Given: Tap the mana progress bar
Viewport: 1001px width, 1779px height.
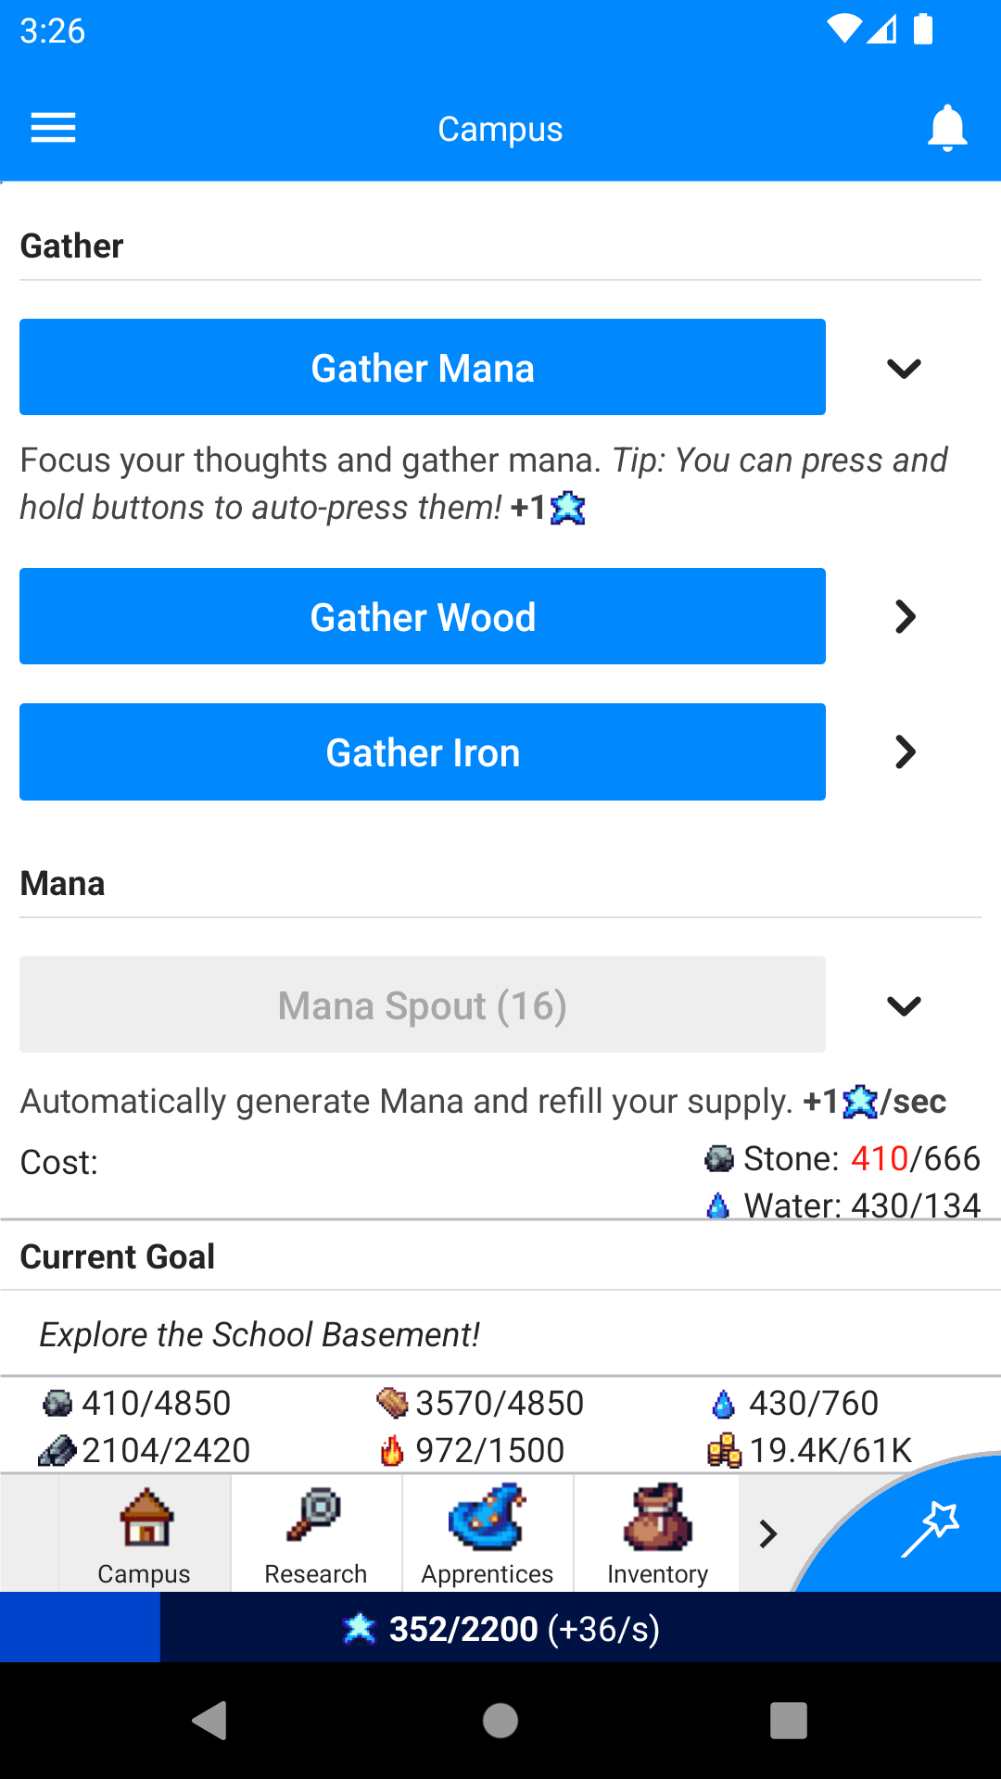Looking at the screenshot, I should tap(500, 1628).
